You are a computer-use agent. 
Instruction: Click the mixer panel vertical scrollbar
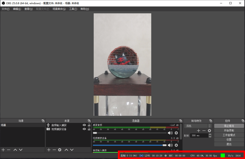[181, 132]
